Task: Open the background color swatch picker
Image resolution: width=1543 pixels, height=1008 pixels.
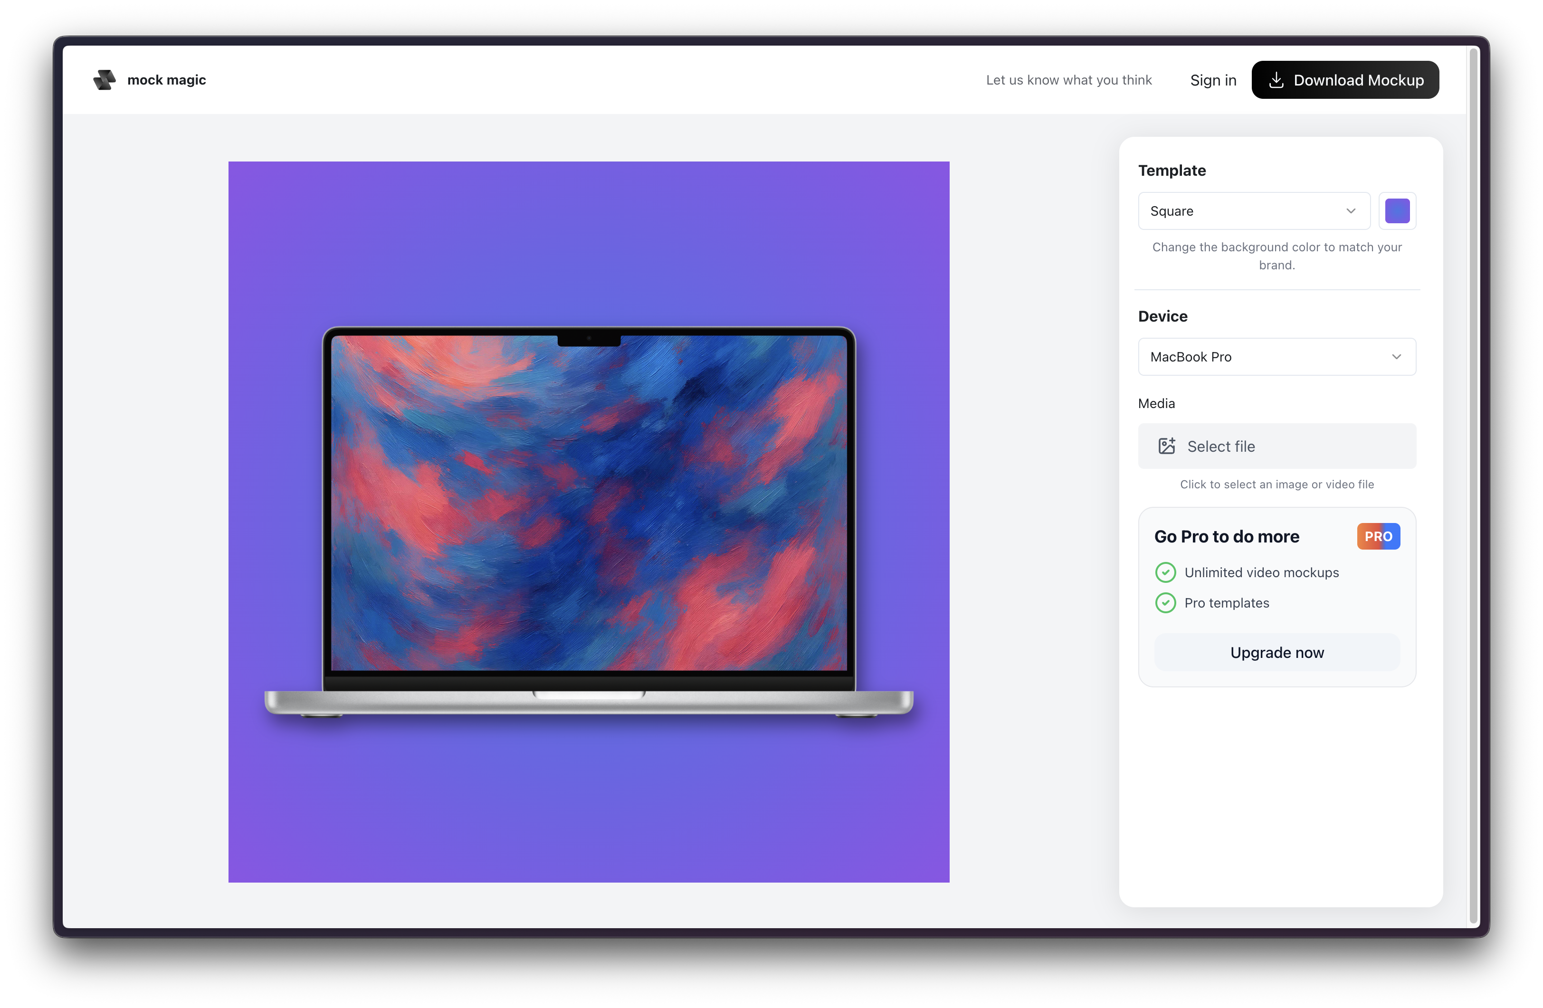Action: tap(1398, 211)
